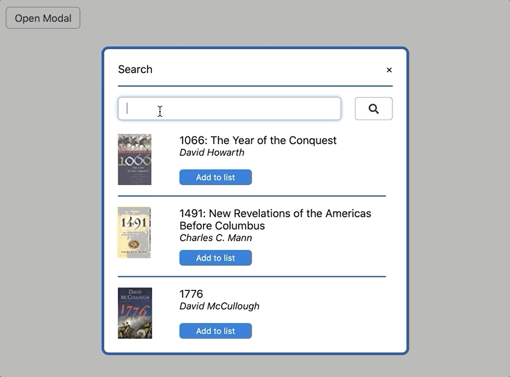Add 1066: The Year of the Conquest to list
The width and height of the screenshot is (510, 377).
click(215, 178)
